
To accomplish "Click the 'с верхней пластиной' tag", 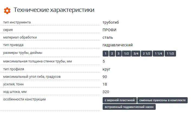I will click(x=119, y=100).
